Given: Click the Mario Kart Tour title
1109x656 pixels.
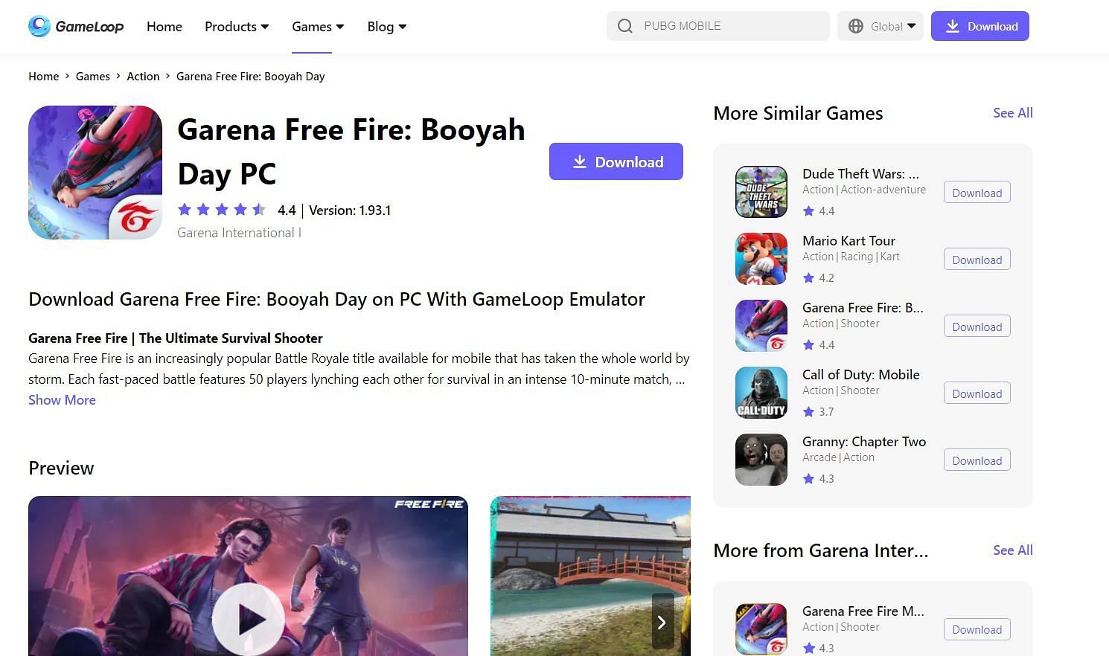Looking at the screenshot, I should pos(848,241).
